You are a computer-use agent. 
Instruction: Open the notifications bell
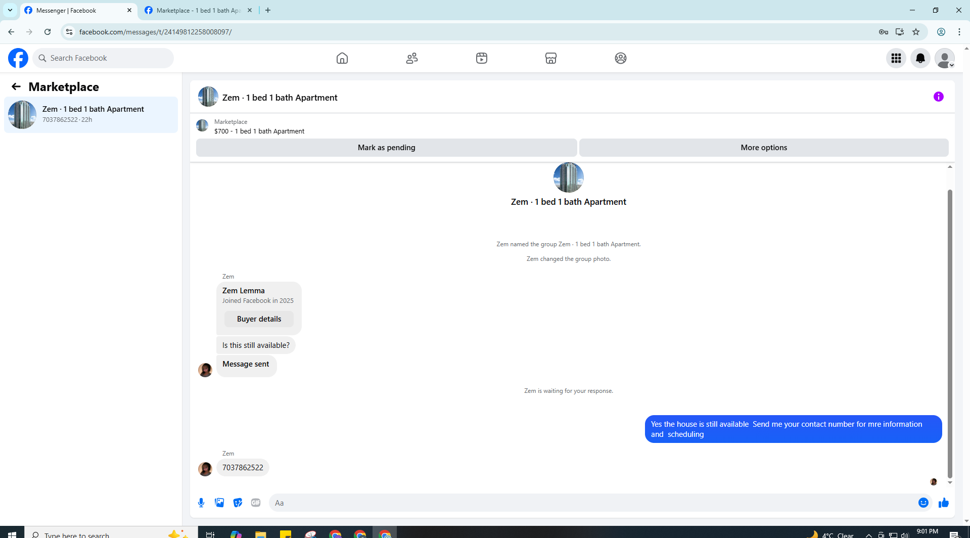click(920, 58)
